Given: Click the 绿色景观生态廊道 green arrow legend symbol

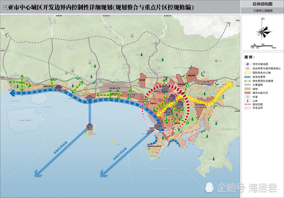Looking at the screenshot, I should [247, 81].
